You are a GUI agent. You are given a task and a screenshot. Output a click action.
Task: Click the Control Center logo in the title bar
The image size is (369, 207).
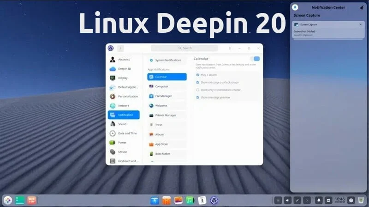tap(111, 48)
